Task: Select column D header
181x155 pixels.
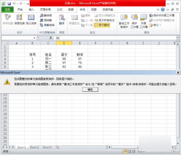Action: pos(64,43)
